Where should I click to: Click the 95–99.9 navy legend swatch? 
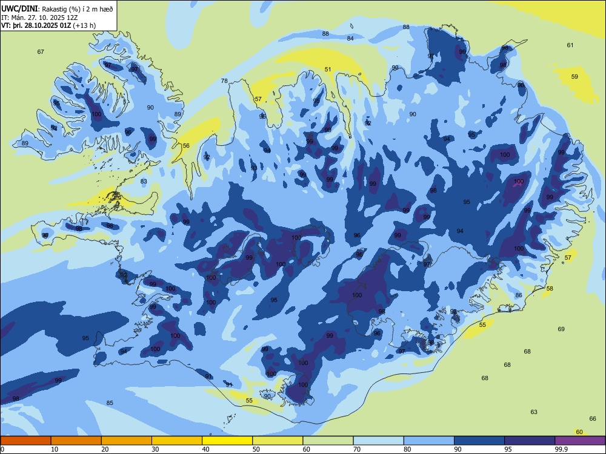530,441
